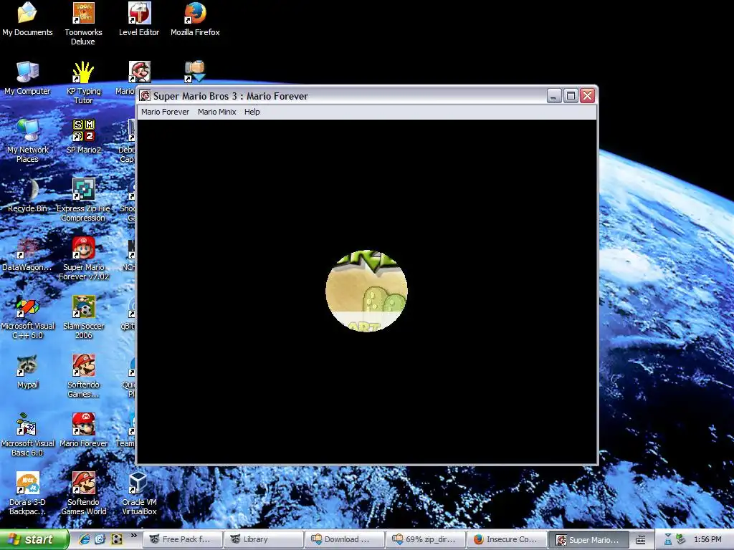Viewport: 734px width, 550px height.
Task: Open Microsoft Visual Basic 6.0 shortcut
Action: point(27,435)
